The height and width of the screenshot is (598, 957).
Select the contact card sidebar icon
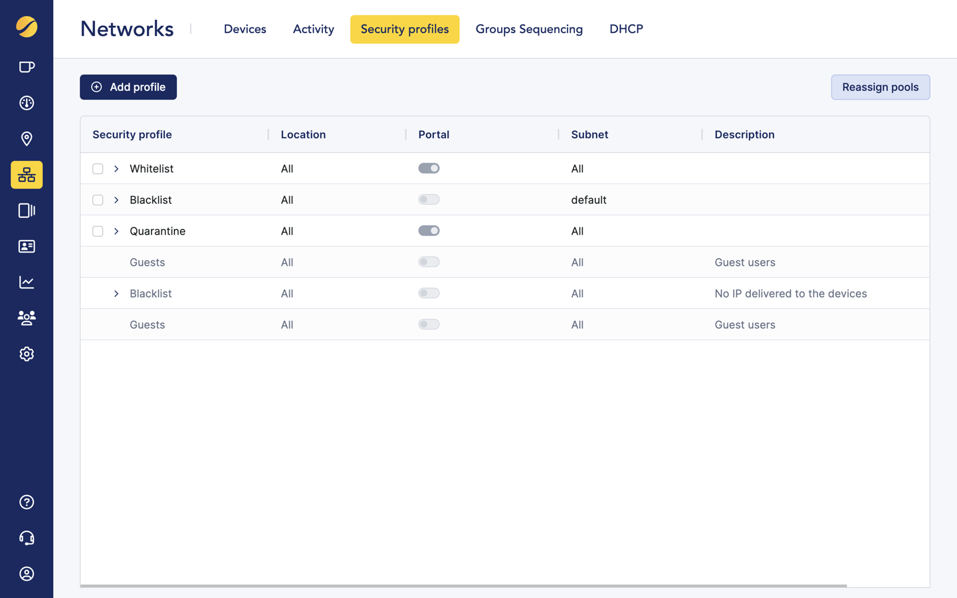pyautogui.click(x=27, y=247)
